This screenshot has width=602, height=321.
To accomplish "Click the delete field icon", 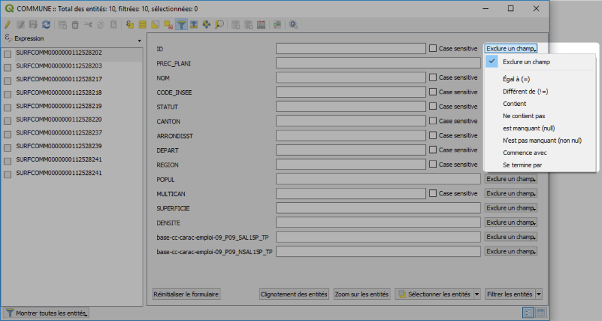I will pos(248,25).
